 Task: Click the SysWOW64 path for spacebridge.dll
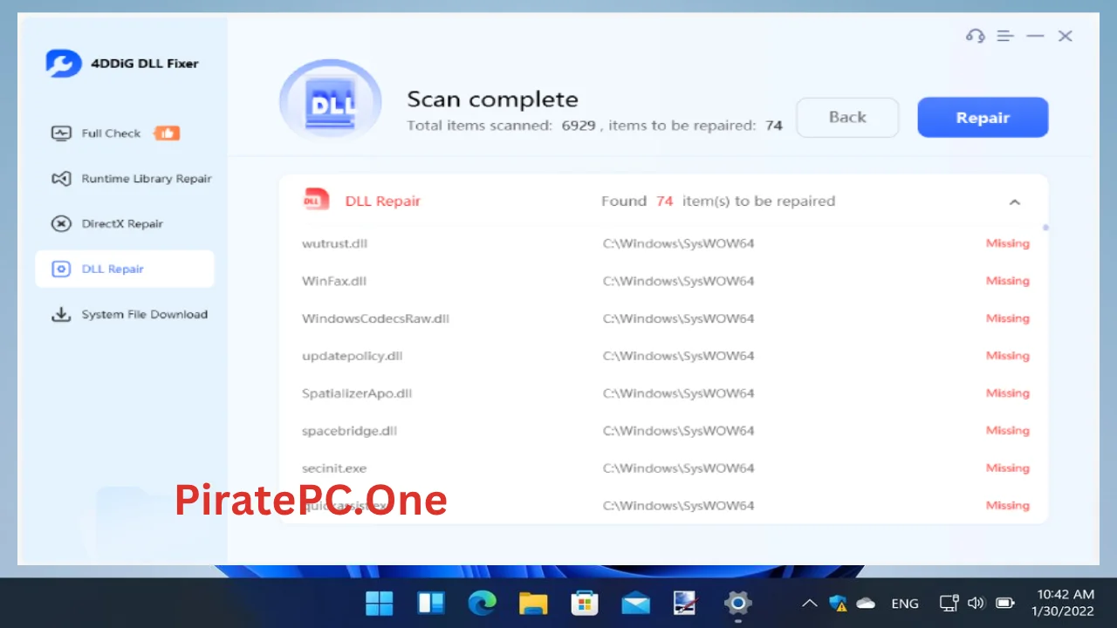[x=678, y=431]
